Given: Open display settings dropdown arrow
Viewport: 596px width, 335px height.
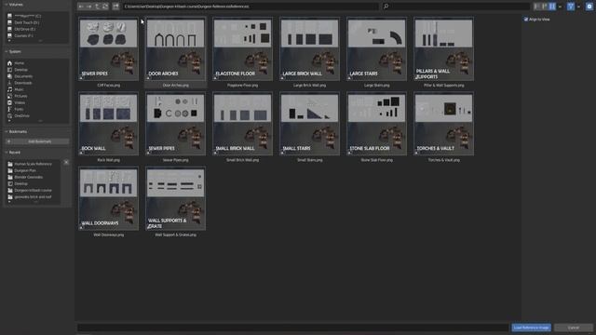Looking at the screenshot, I should 560,7.
